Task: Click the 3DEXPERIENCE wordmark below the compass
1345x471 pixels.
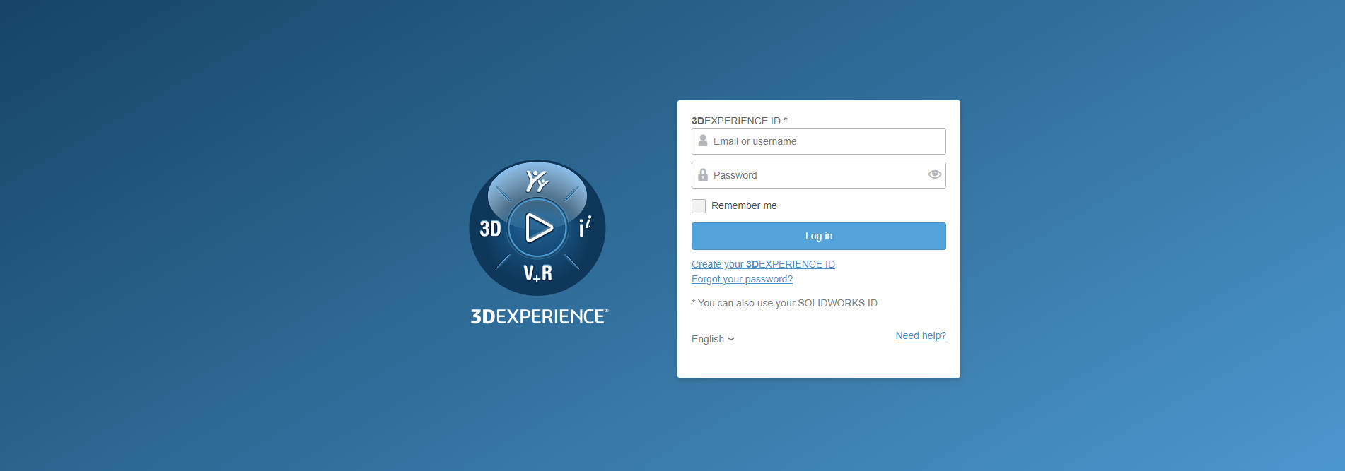Action: tap(539, 316)
